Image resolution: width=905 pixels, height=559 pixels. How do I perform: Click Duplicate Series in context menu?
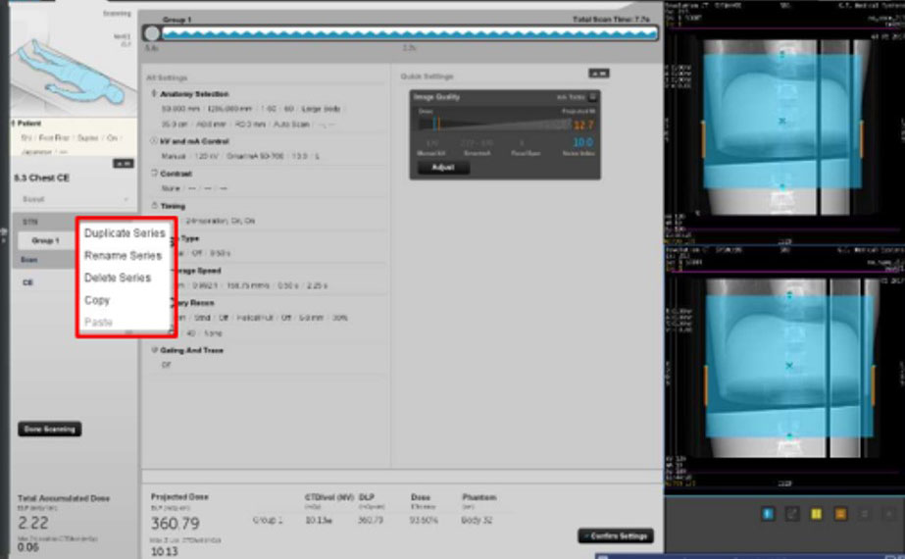point(124,233)
